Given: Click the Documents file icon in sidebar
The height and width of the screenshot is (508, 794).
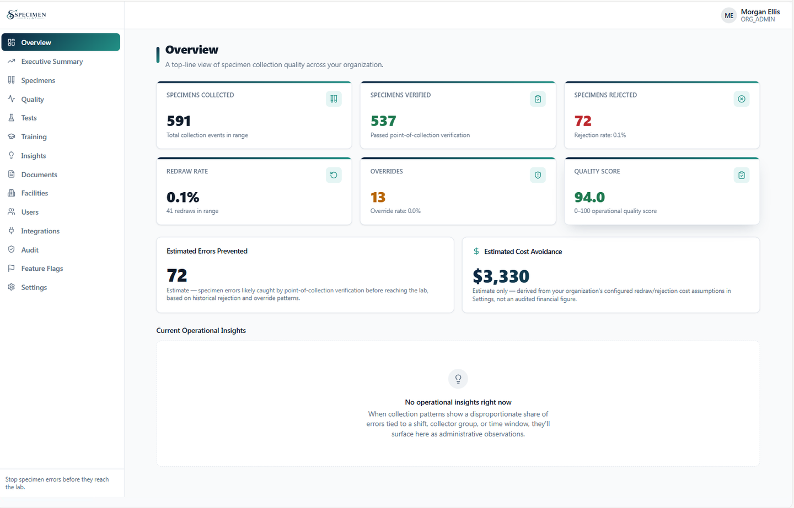Looking at the screenshot, I should coord(11,174).
